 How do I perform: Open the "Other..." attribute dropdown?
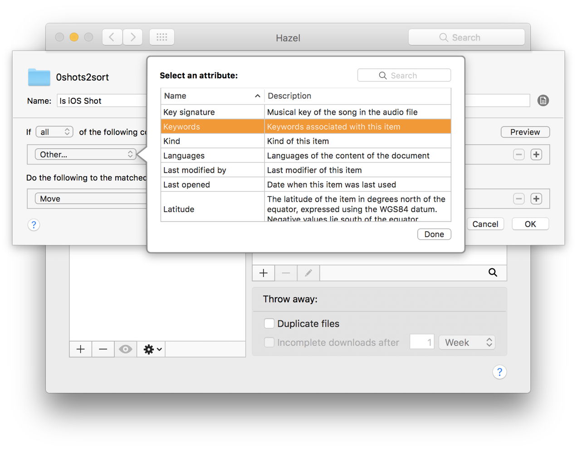click(x=85, y=154)
